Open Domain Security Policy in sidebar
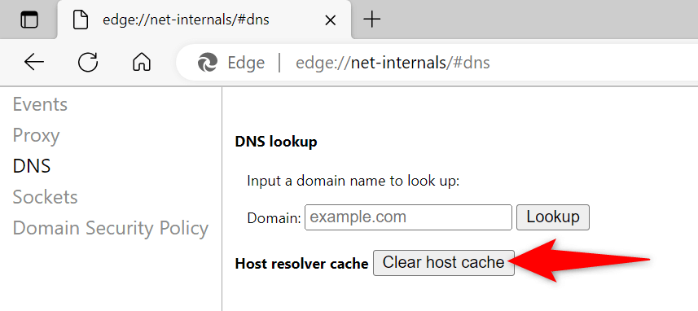Viewport: 698px width, 311px height. click(x=111, y=228)
